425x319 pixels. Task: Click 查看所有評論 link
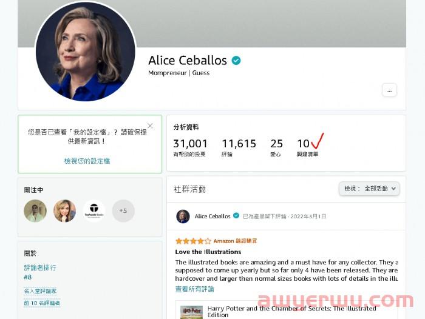pos(195,289)
